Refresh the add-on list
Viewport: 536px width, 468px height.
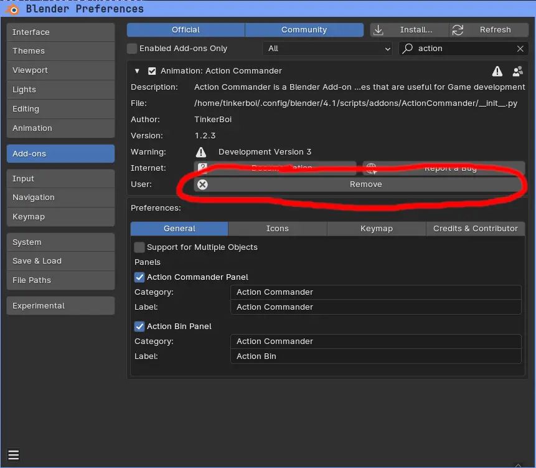(491, 29)
